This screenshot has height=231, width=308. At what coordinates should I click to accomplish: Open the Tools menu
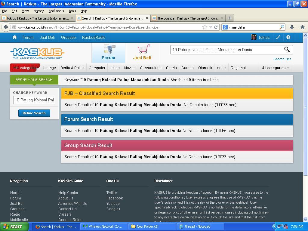click(72, 11)
